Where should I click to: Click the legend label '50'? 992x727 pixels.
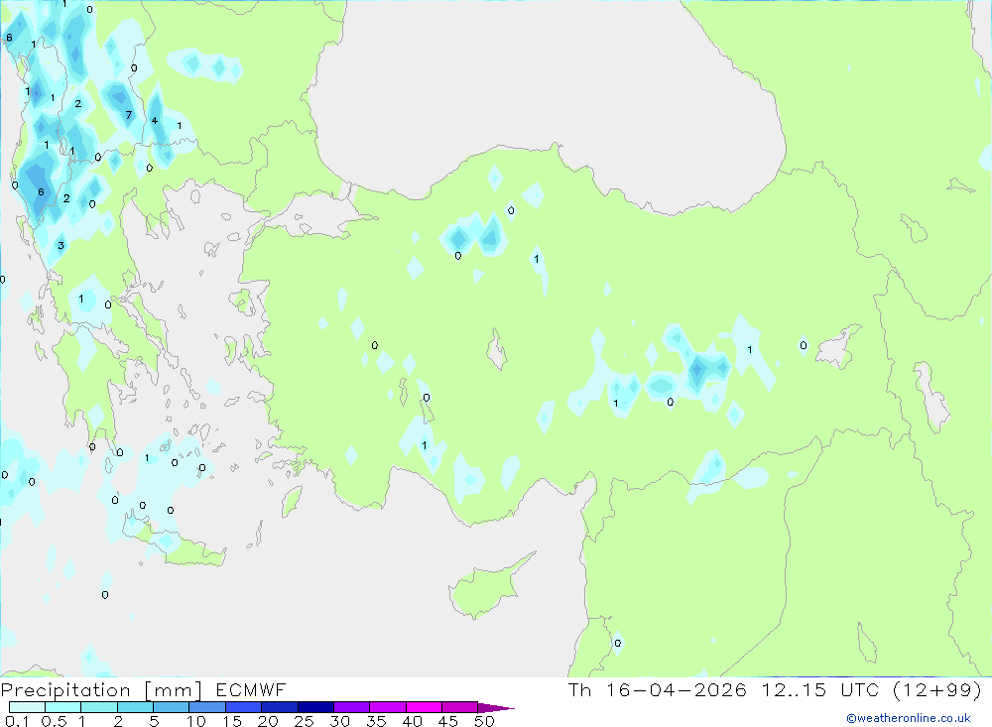coord(484,721)
